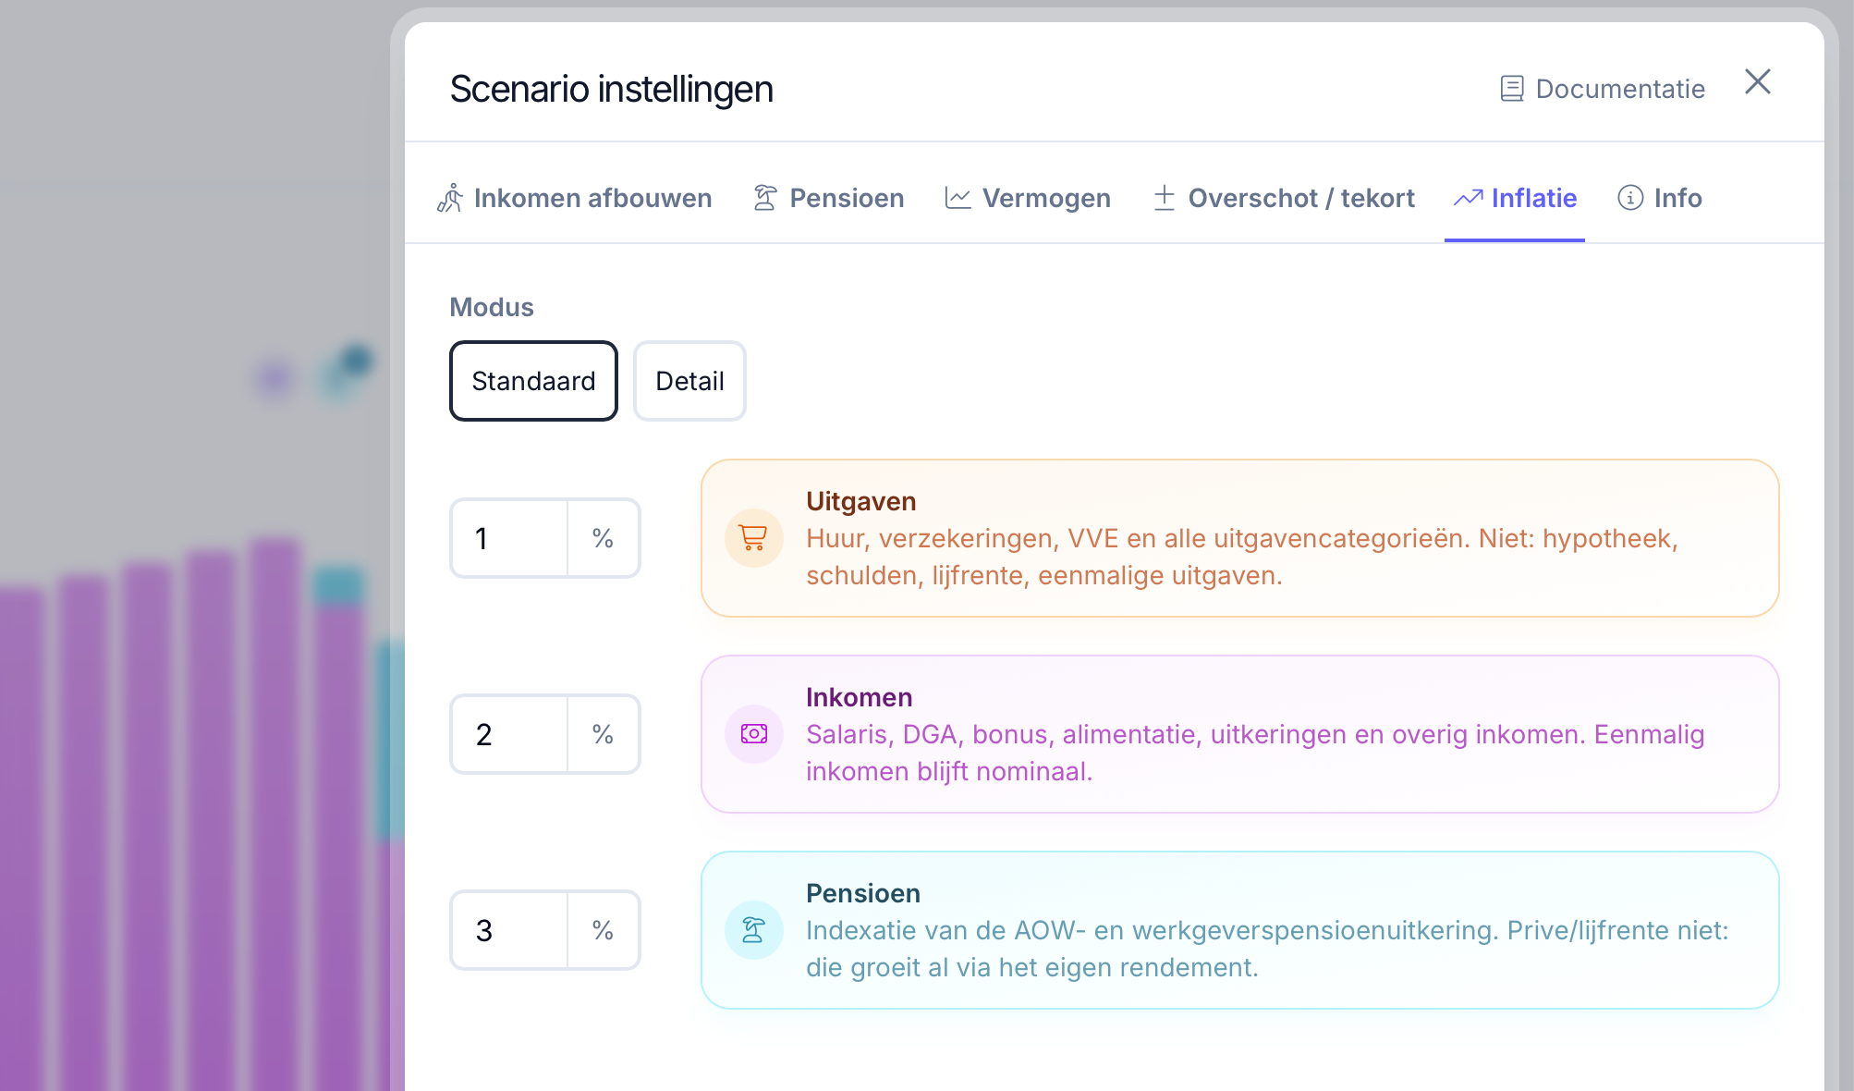The width and height of the screenshot is (1854, 1091).
Task: Open the Pensioen tab
Action: tap(829, 198)
